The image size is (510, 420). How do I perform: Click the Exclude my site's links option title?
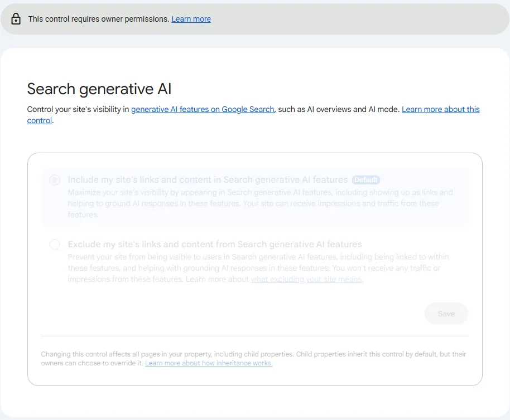point(215,245)
